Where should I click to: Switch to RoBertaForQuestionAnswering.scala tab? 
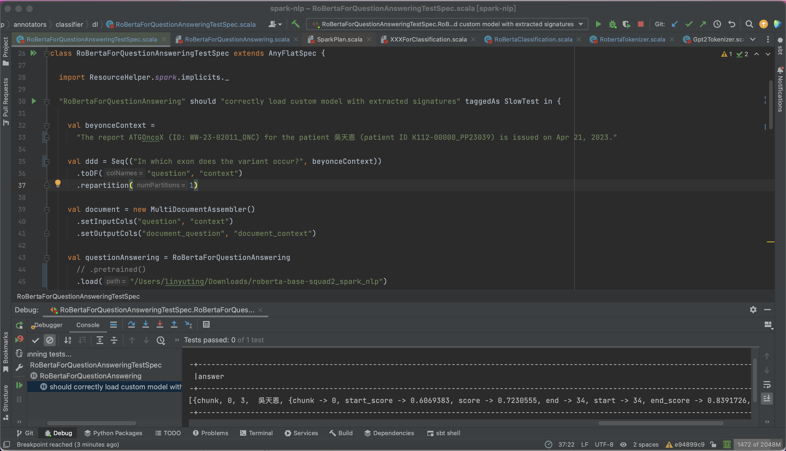point(237,39)
